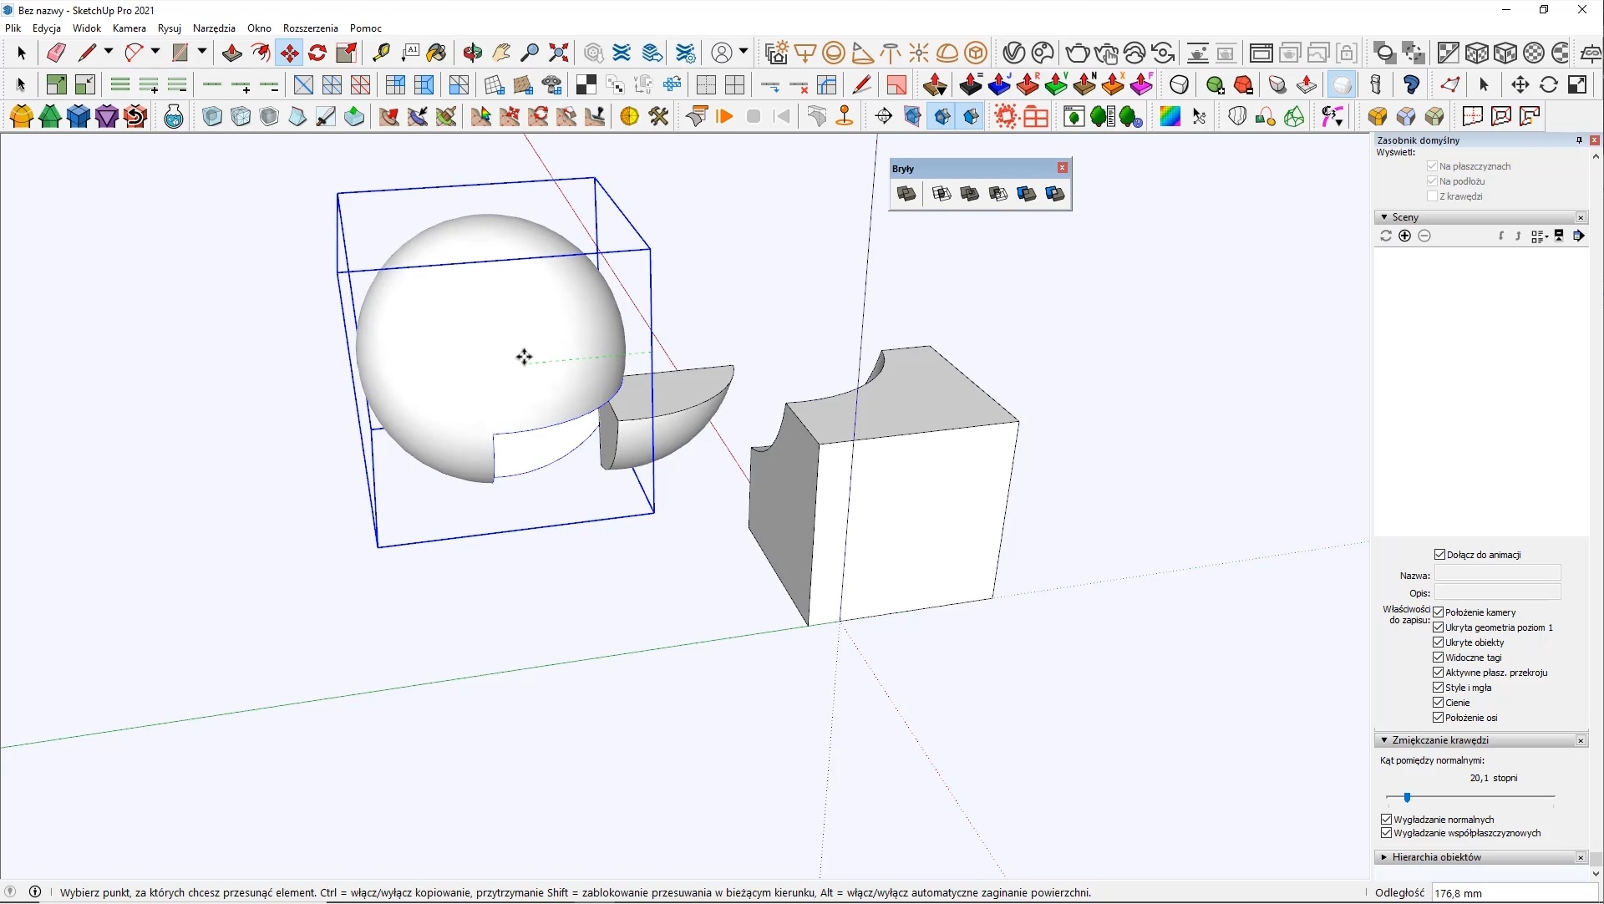Choose the Paint Bucket tool
1604x904 pixels.
click(x=436, y=53)
